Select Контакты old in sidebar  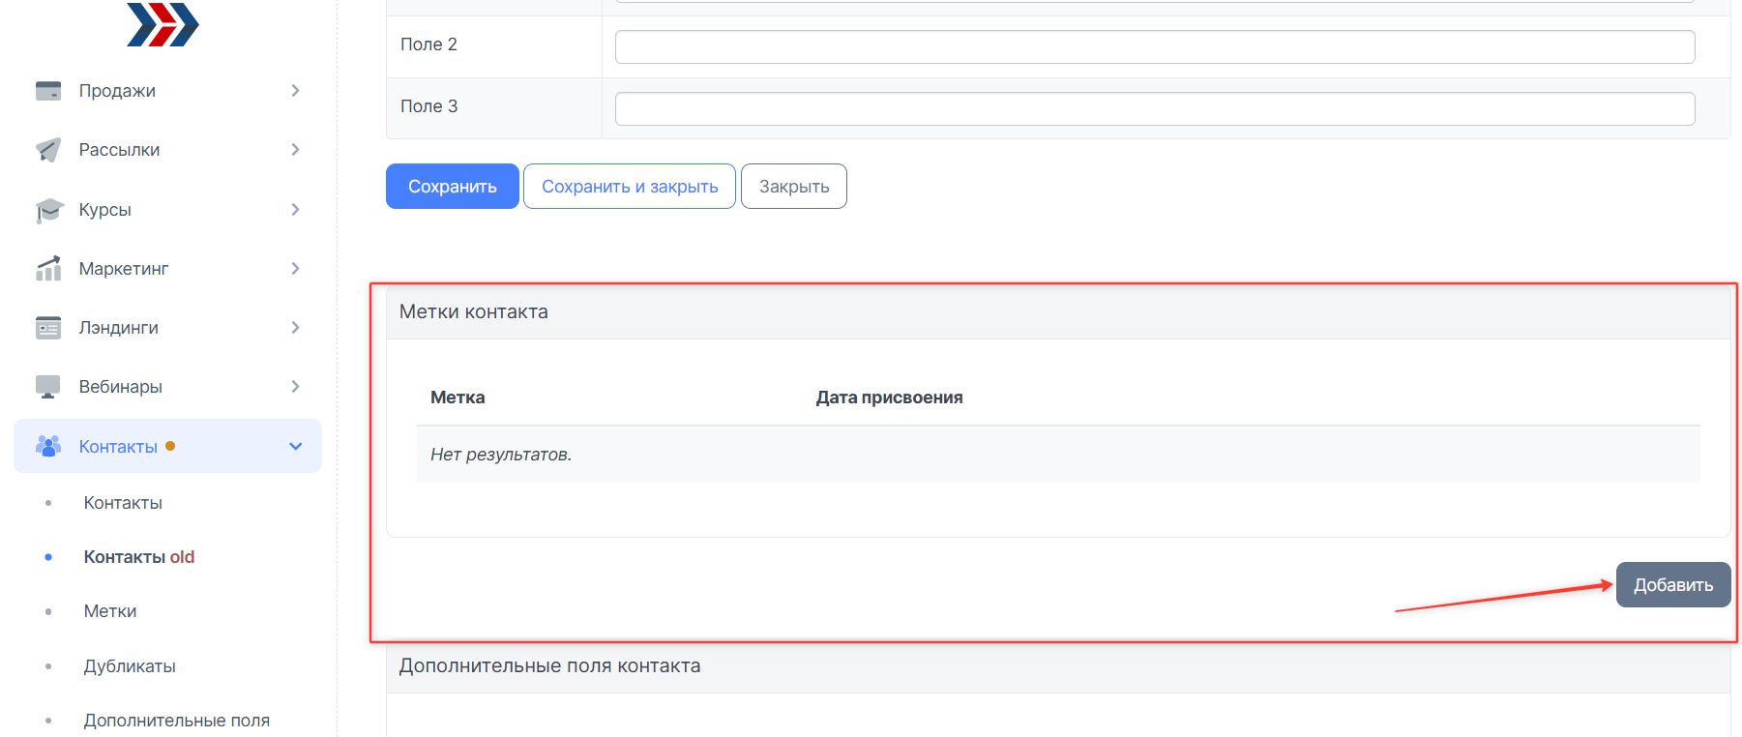point(138,557)
